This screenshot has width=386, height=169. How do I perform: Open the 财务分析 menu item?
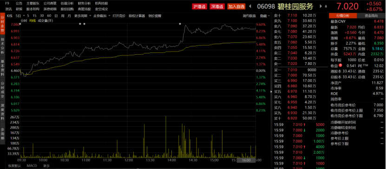[84, 3]
